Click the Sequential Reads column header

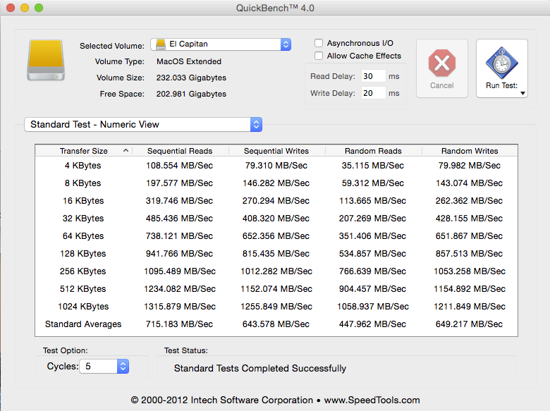point(180,151)
